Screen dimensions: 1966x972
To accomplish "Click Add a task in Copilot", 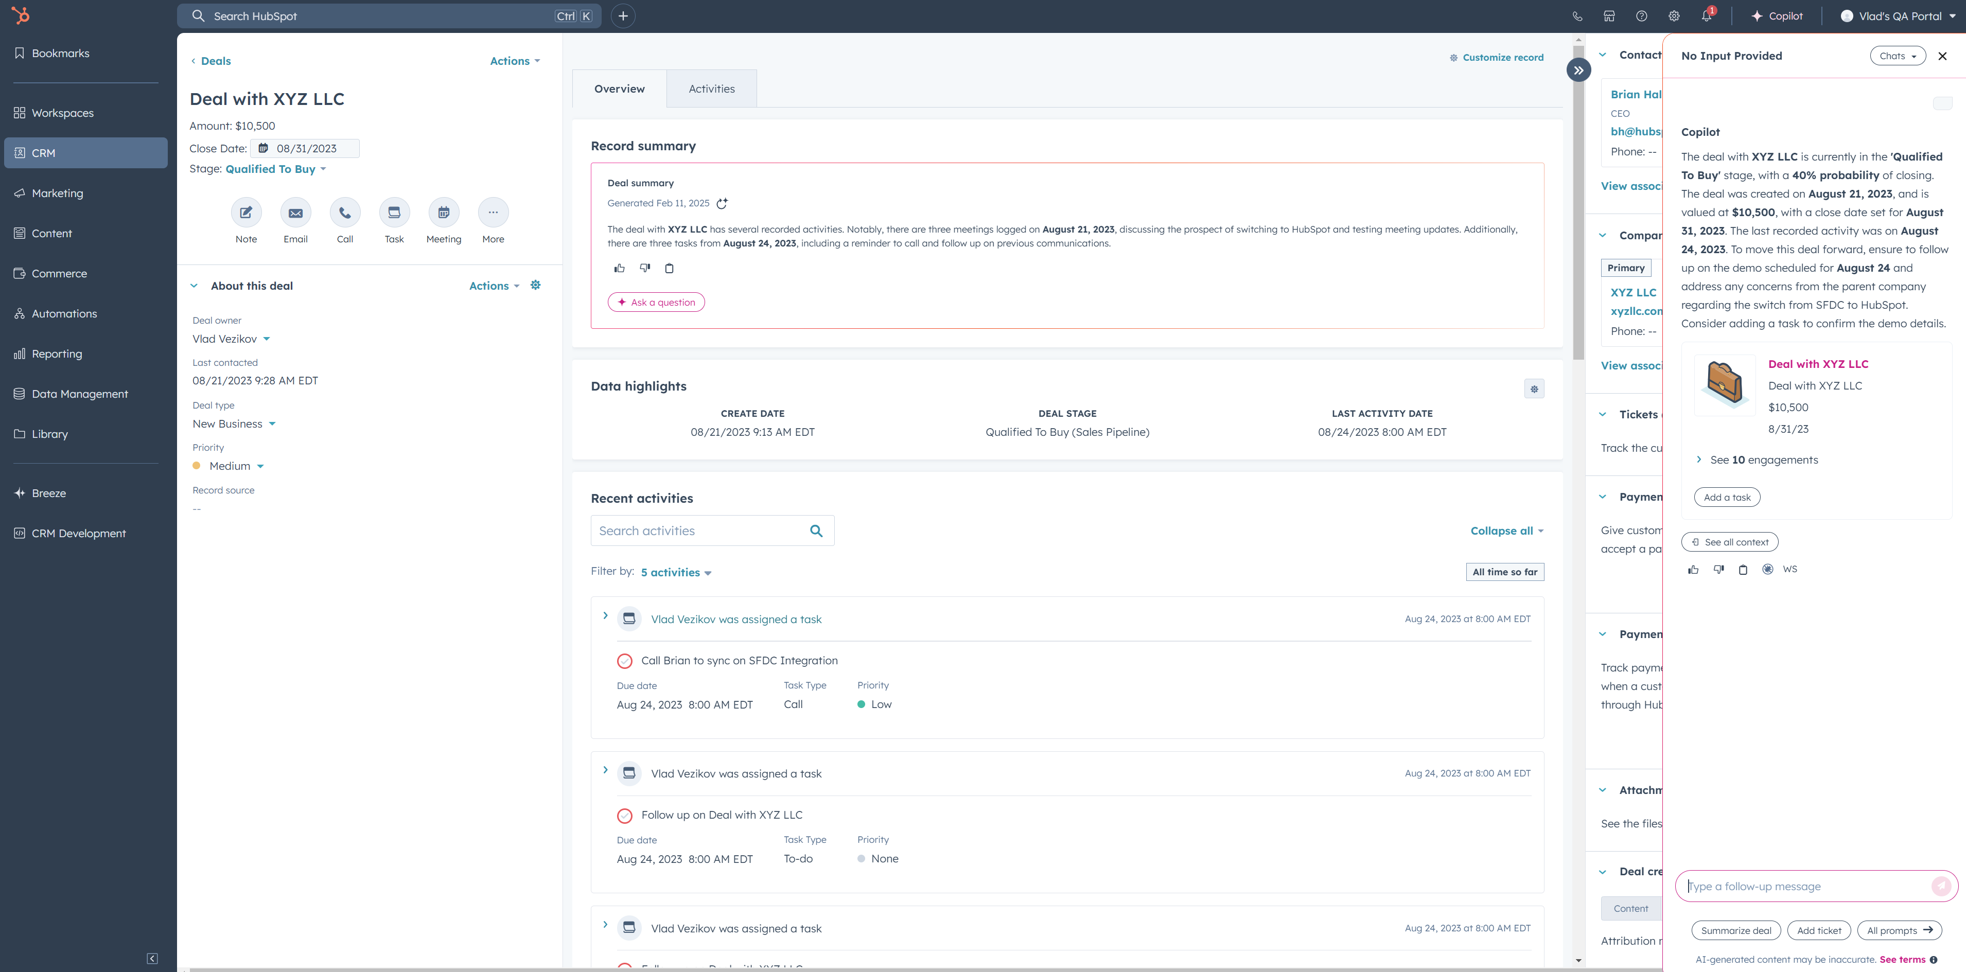I will point(1726,498).
